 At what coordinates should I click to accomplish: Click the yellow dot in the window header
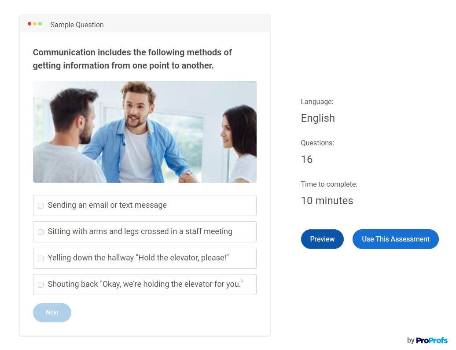[35, 24]
